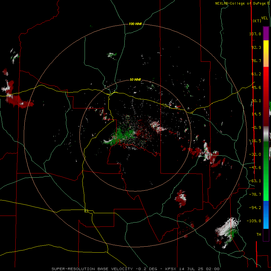Click the -109.8 velocity scale value

(x=254, y=221)
